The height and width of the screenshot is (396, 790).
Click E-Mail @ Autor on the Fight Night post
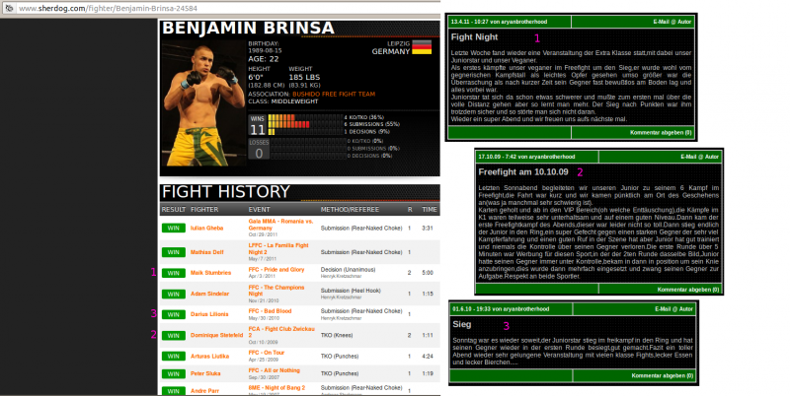(672, 22)
